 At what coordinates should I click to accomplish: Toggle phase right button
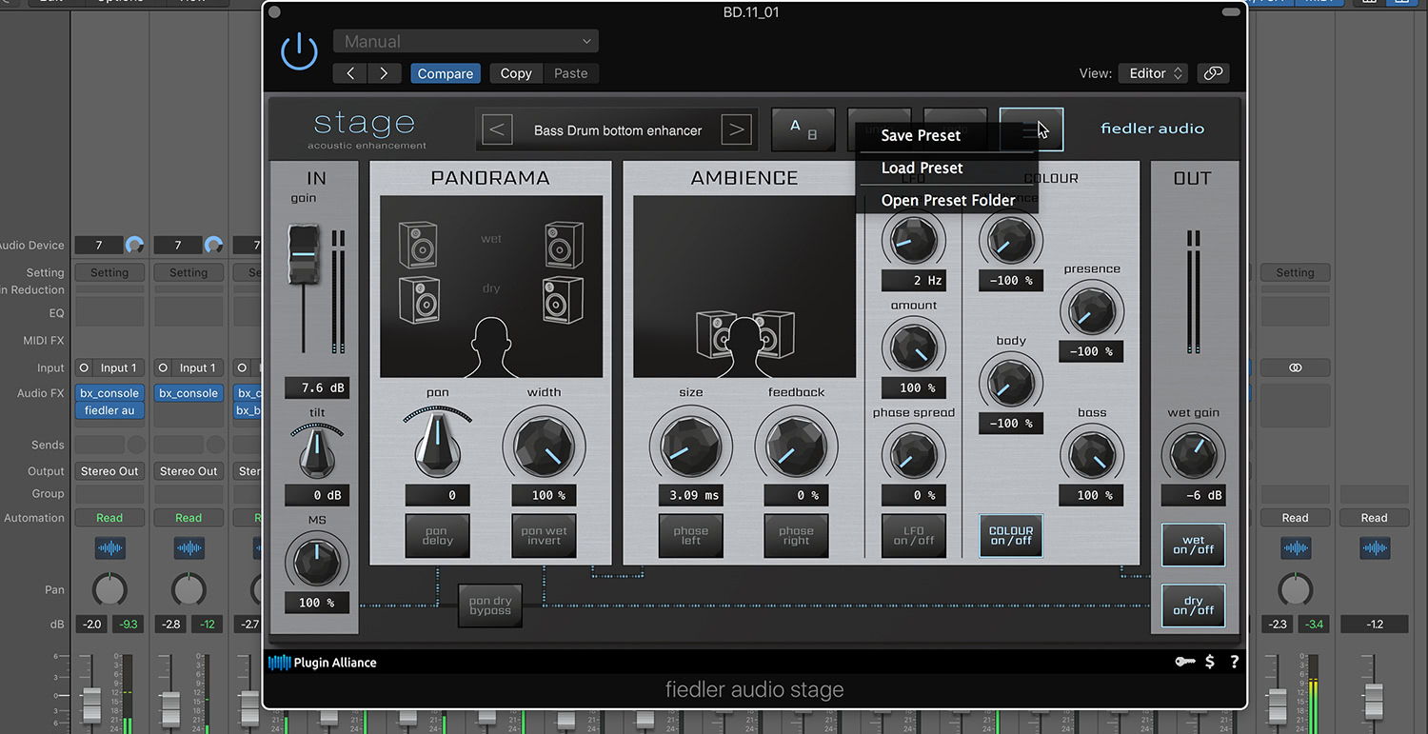pos(796,536)
